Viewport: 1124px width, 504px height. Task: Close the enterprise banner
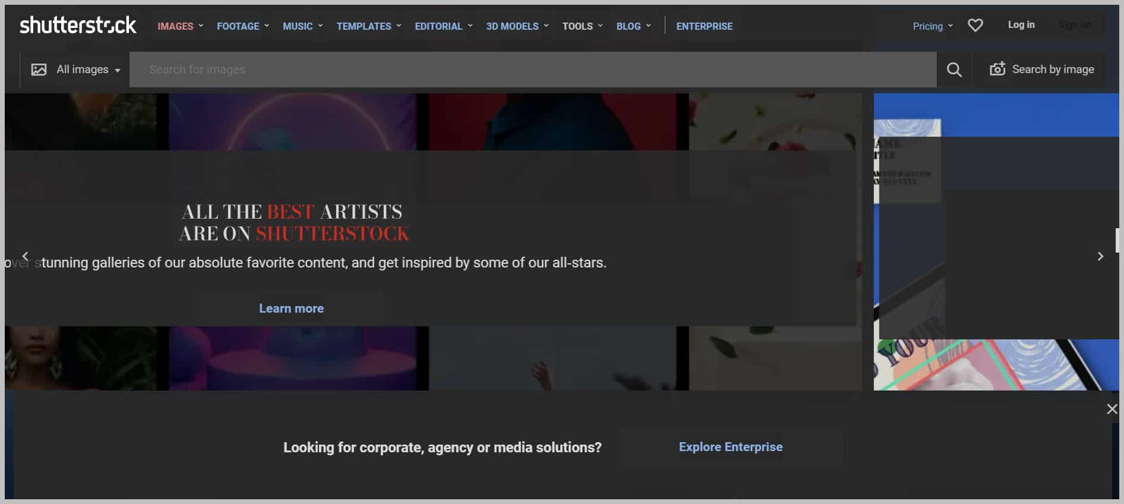click(x=1112, y=409)
